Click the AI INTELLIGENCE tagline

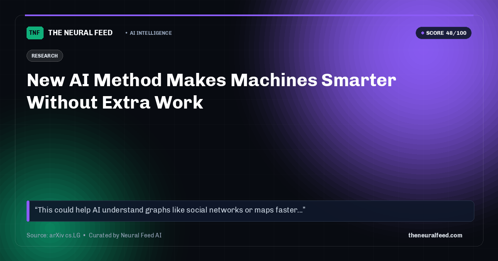(x=151, y=33)
